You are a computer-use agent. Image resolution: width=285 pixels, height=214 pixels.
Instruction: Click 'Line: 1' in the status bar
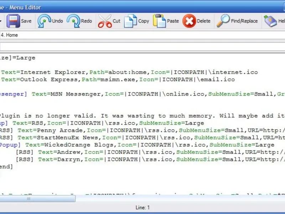click(x=142, y=208)
